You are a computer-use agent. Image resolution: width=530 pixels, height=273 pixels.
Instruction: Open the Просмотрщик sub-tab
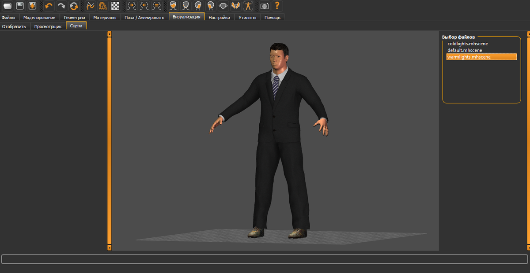48,26
